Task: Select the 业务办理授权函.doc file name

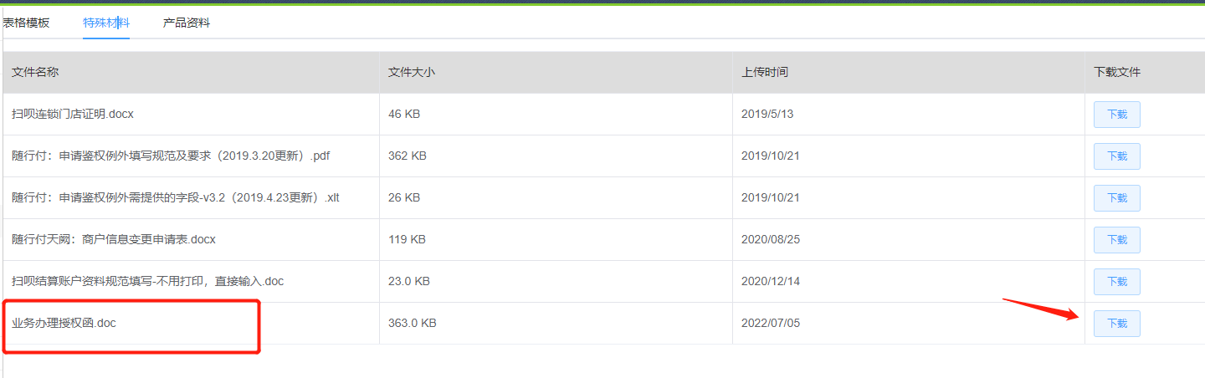Action: (x=64, y=323)
